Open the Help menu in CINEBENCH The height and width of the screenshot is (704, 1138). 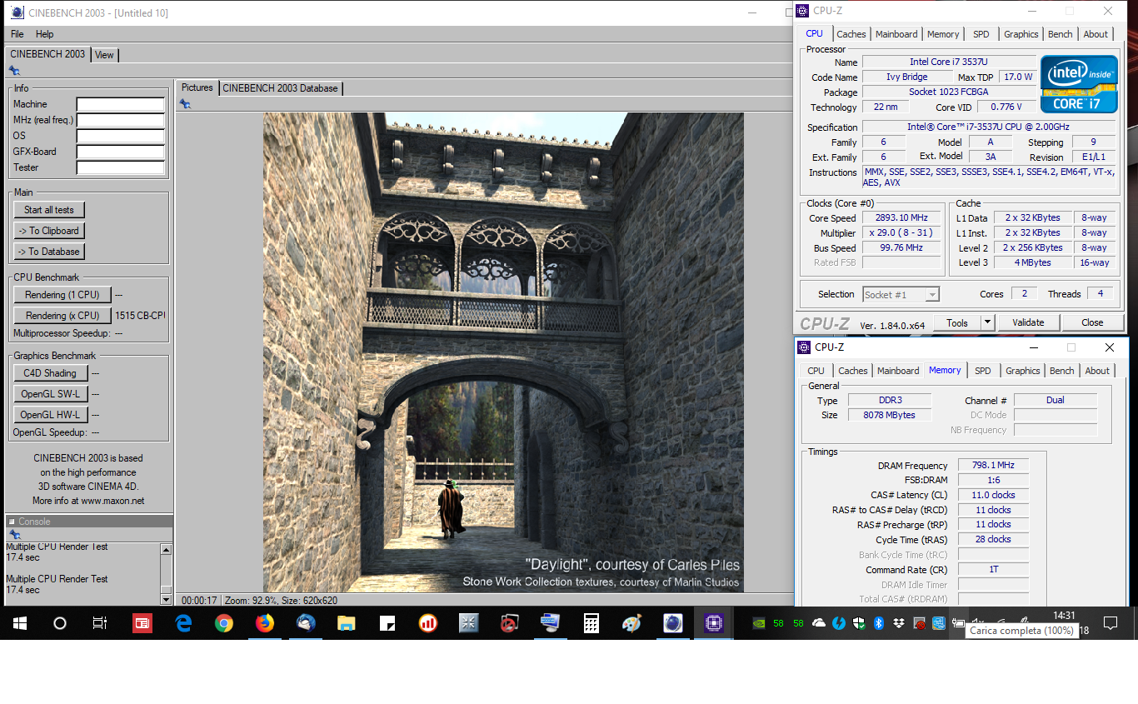click(45, 34)
